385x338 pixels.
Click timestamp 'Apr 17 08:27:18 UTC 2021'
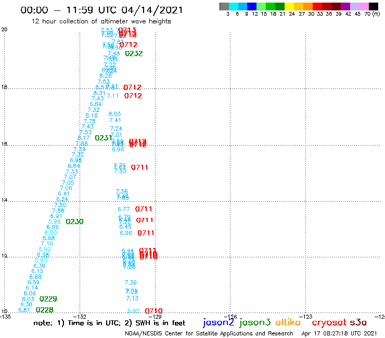click(339, 333)
